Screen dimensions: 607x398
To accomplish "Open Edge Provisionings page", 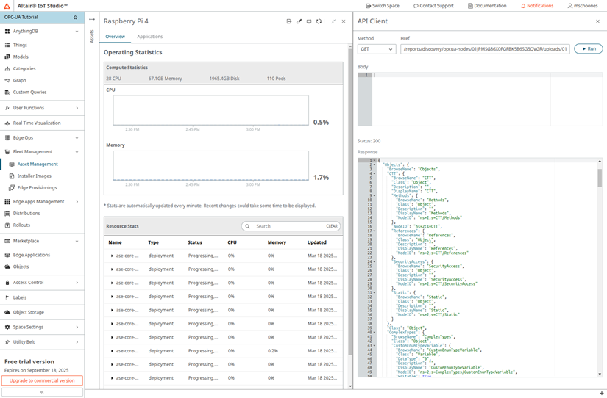I will coord(38,188).
